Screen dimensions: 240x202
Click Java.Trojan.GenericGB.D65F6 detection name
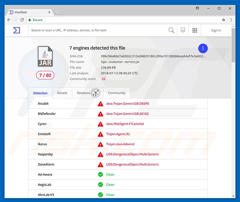(128, 104)
